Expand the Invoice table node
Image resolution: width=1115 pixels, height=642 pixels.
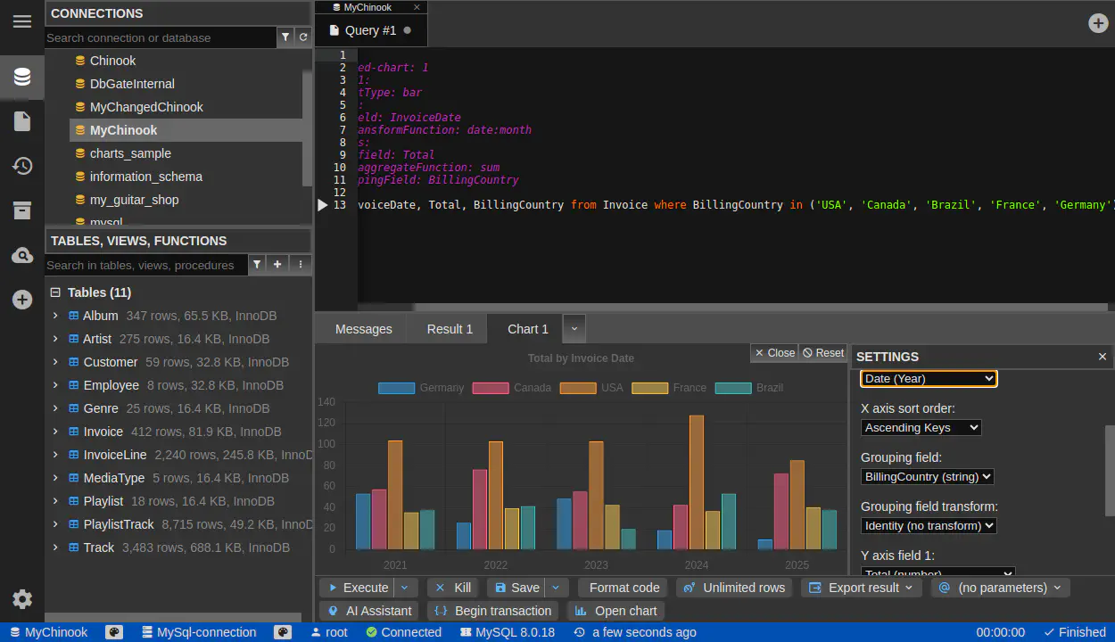point(55,432)
